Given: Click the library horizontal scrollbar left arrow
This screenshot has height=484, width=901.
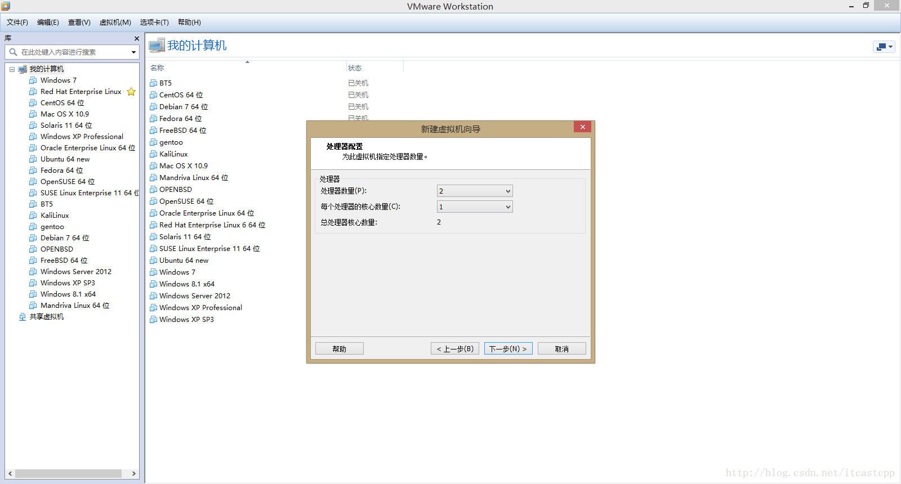Looking at the screenshot, I should pos(10,473).
